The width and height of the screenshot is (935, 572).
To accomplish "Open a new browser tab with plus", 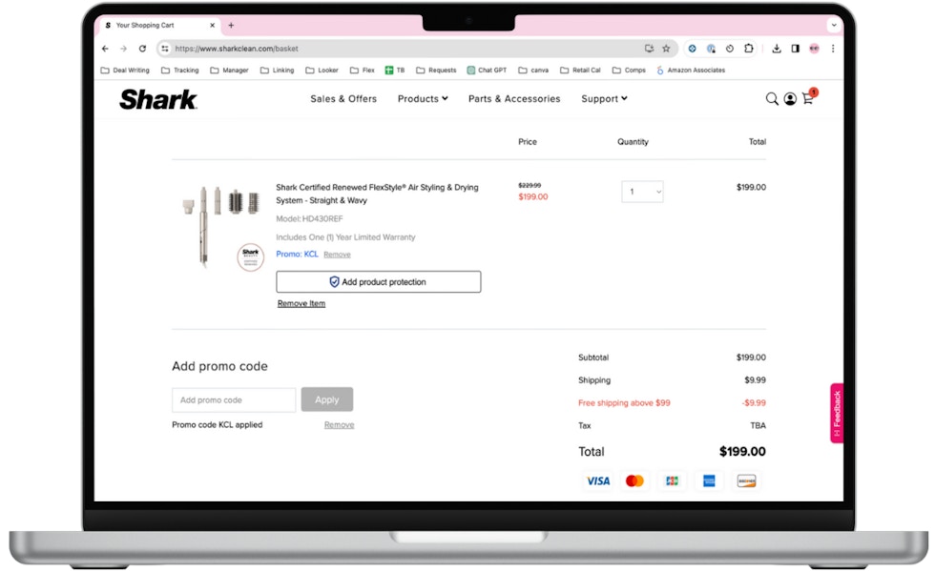I will point(231,25).
